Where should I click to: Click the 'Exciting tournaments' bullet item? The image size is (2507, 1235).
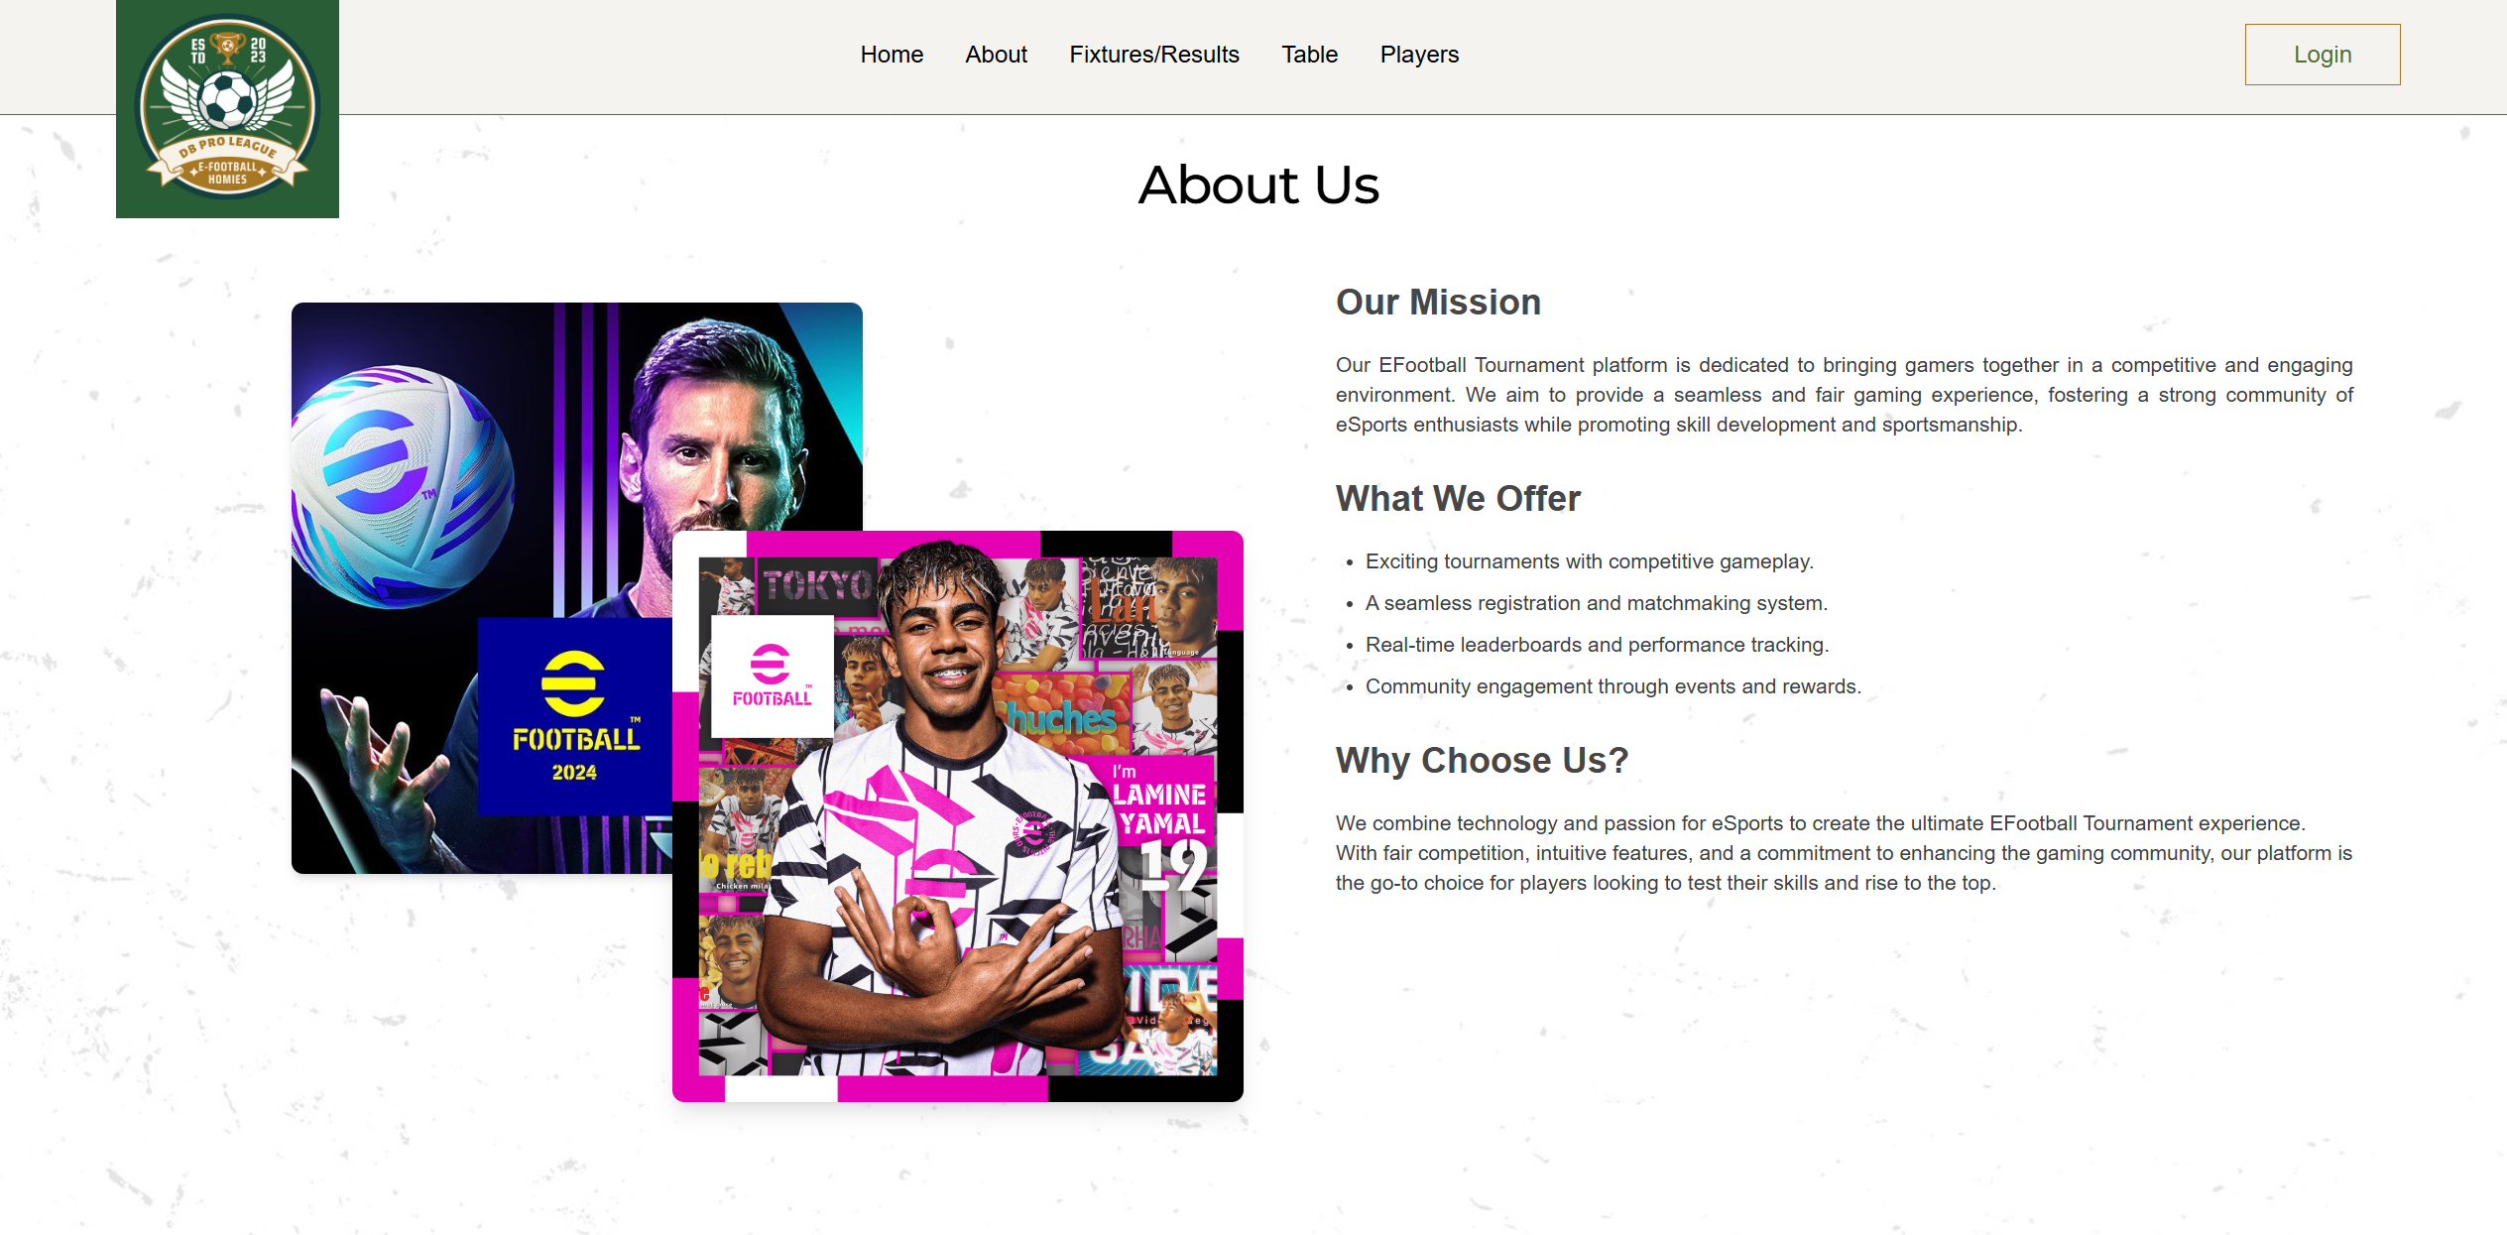pyautogui.click(x=1589, y=561)
